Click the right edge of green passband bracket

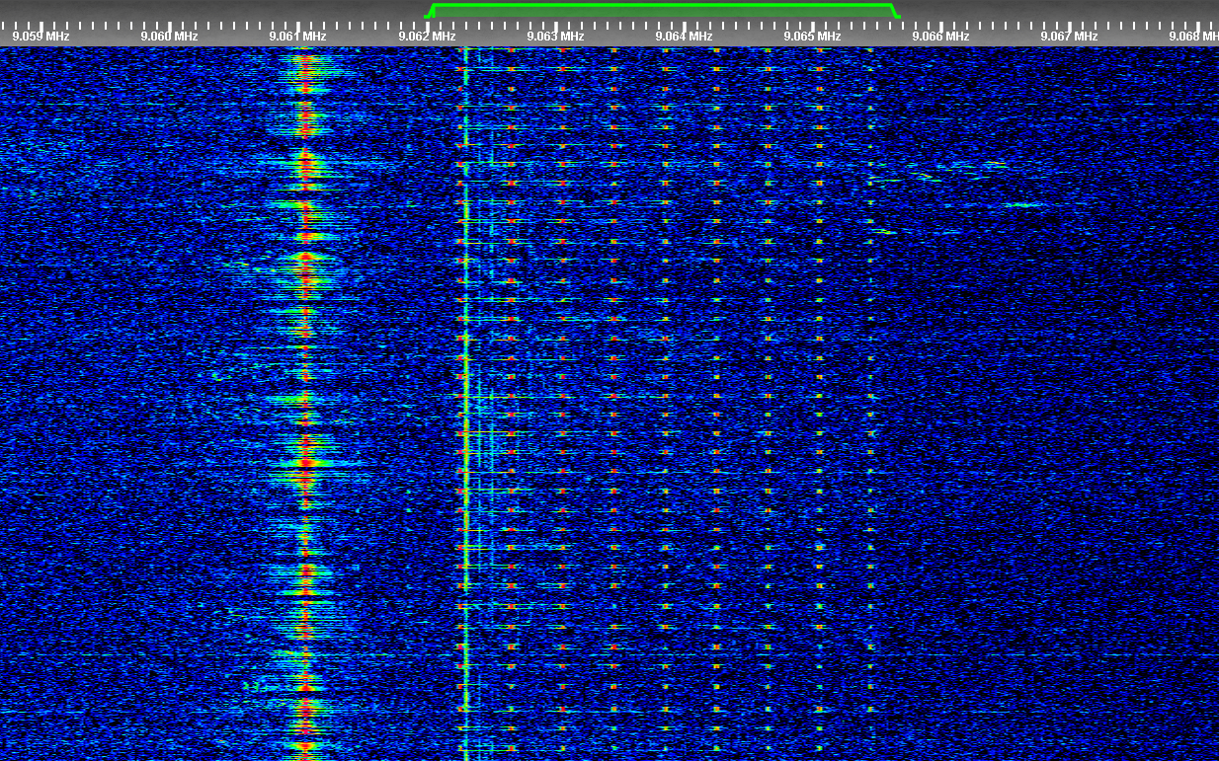895,11
